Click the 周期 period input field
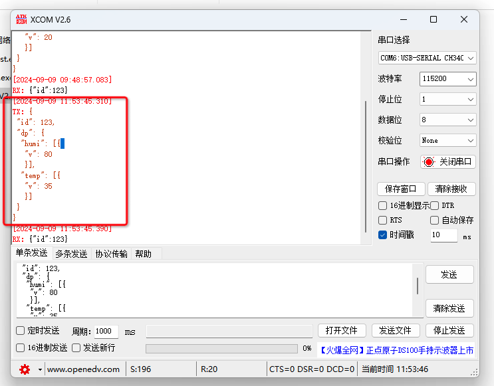This screenshot has height=386, width=494. click(106, 331)
